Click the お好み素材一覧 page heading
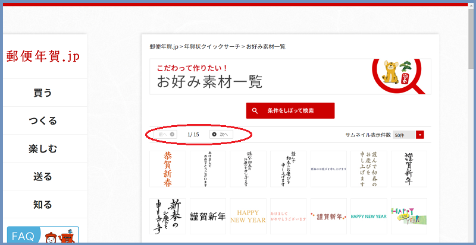This screenshot has height=245, width=476. pos(209,82)
